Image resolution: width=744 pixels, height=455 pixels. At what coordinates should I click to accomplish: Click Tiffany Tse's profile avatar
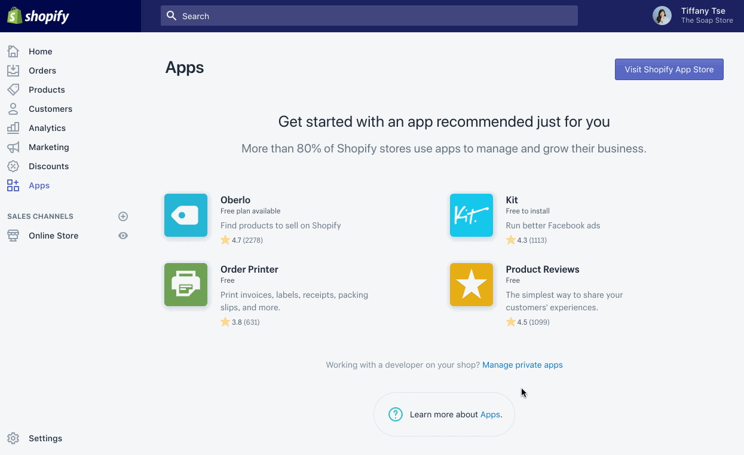click(662, 16)
